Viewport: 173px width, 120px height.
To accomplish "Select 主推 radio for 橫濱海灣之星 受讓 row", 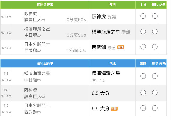I will [x=143, y=31].
